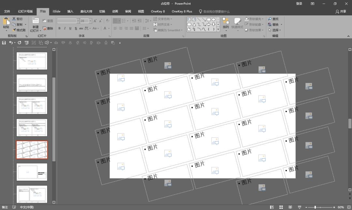
Task: Open the font size 28 dropdown
Action: pos(90,21)
